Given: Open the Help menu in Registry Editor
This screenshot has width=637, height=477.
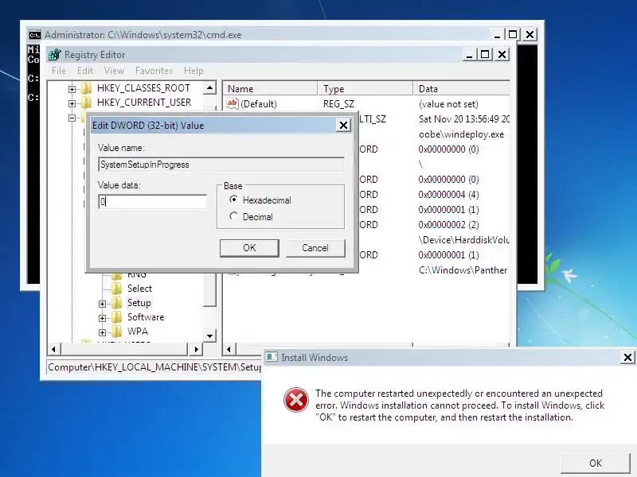Looking at the screenshot, I should tap(193, 71).
